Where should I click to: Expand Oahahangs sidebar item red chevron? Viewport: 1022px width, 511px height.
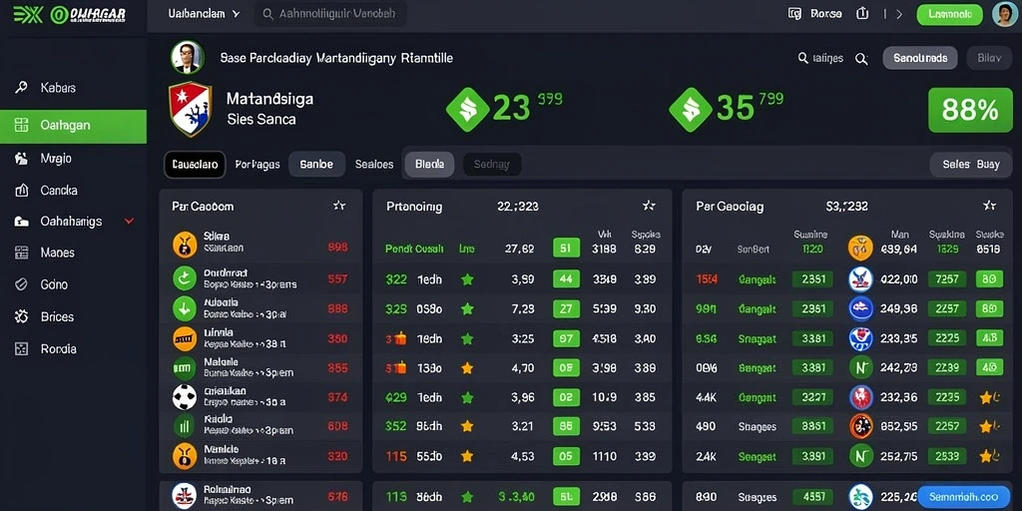click(129, 221)
